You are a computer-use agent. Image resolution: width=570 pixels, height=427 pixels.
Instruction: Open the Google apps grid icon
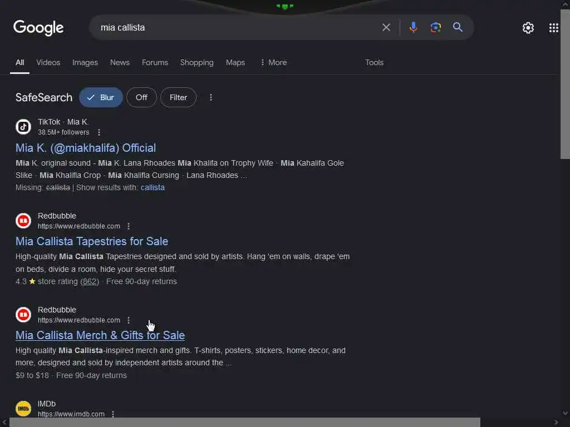[x=554, y=28]
